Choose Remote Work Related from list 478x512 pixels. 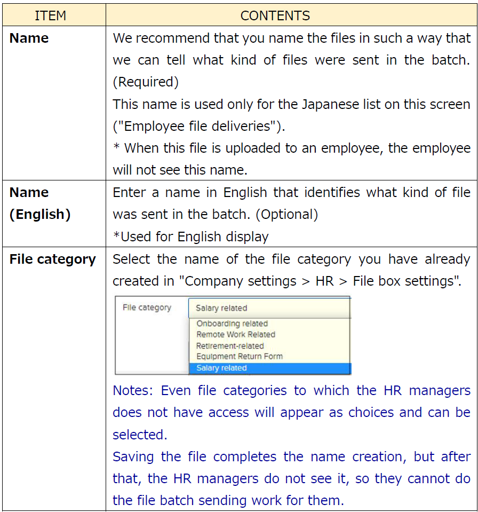[x=236, y=335]
